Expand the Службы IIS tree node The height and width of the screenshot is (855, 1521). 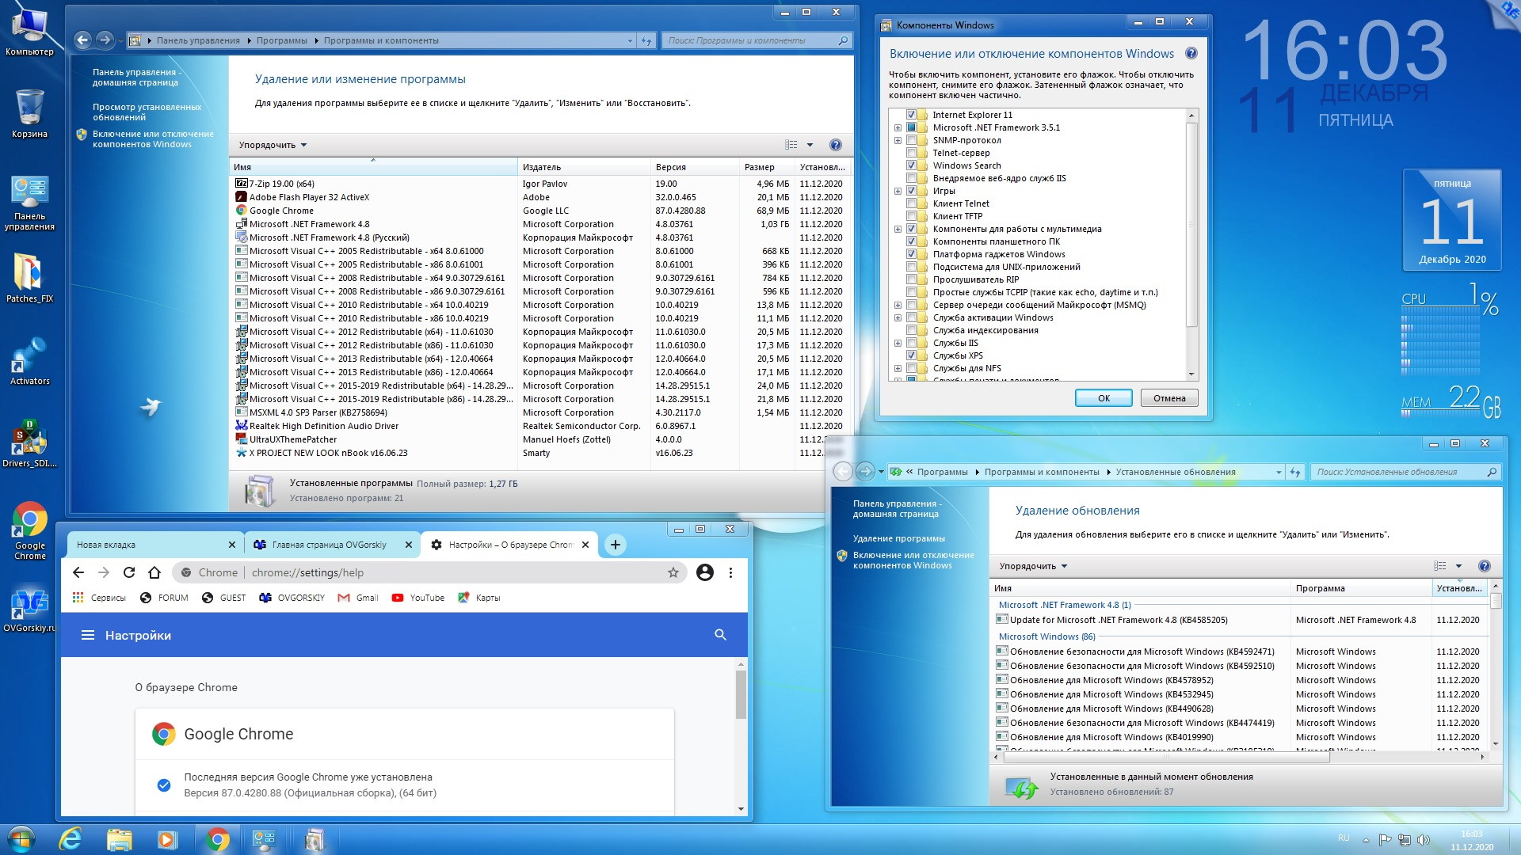point(898,343)
